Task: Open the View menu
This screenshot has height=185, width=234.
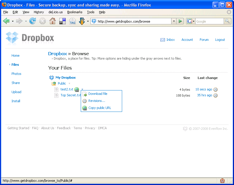Action: click(x=26, y=12)
